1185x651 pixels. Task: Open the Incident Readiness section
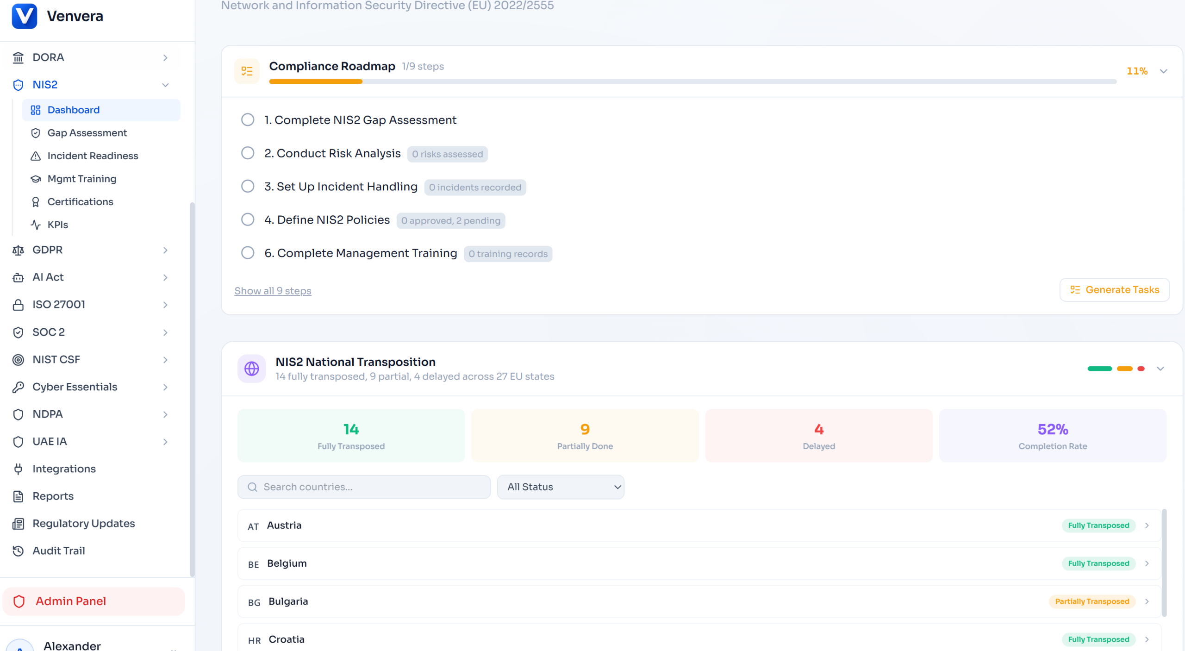click(93, 156)
